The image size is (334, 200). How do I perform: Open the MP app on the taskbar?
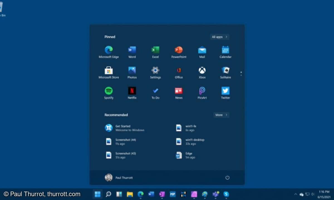pyautogui.click(x=173, y=194)
